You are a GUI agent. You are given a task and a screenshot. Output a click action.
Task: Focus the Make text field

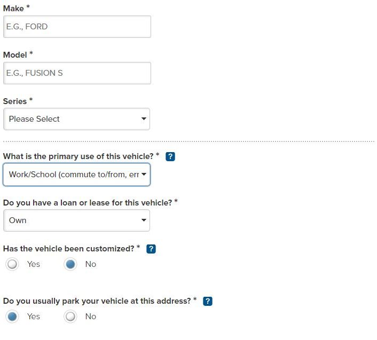77,26
